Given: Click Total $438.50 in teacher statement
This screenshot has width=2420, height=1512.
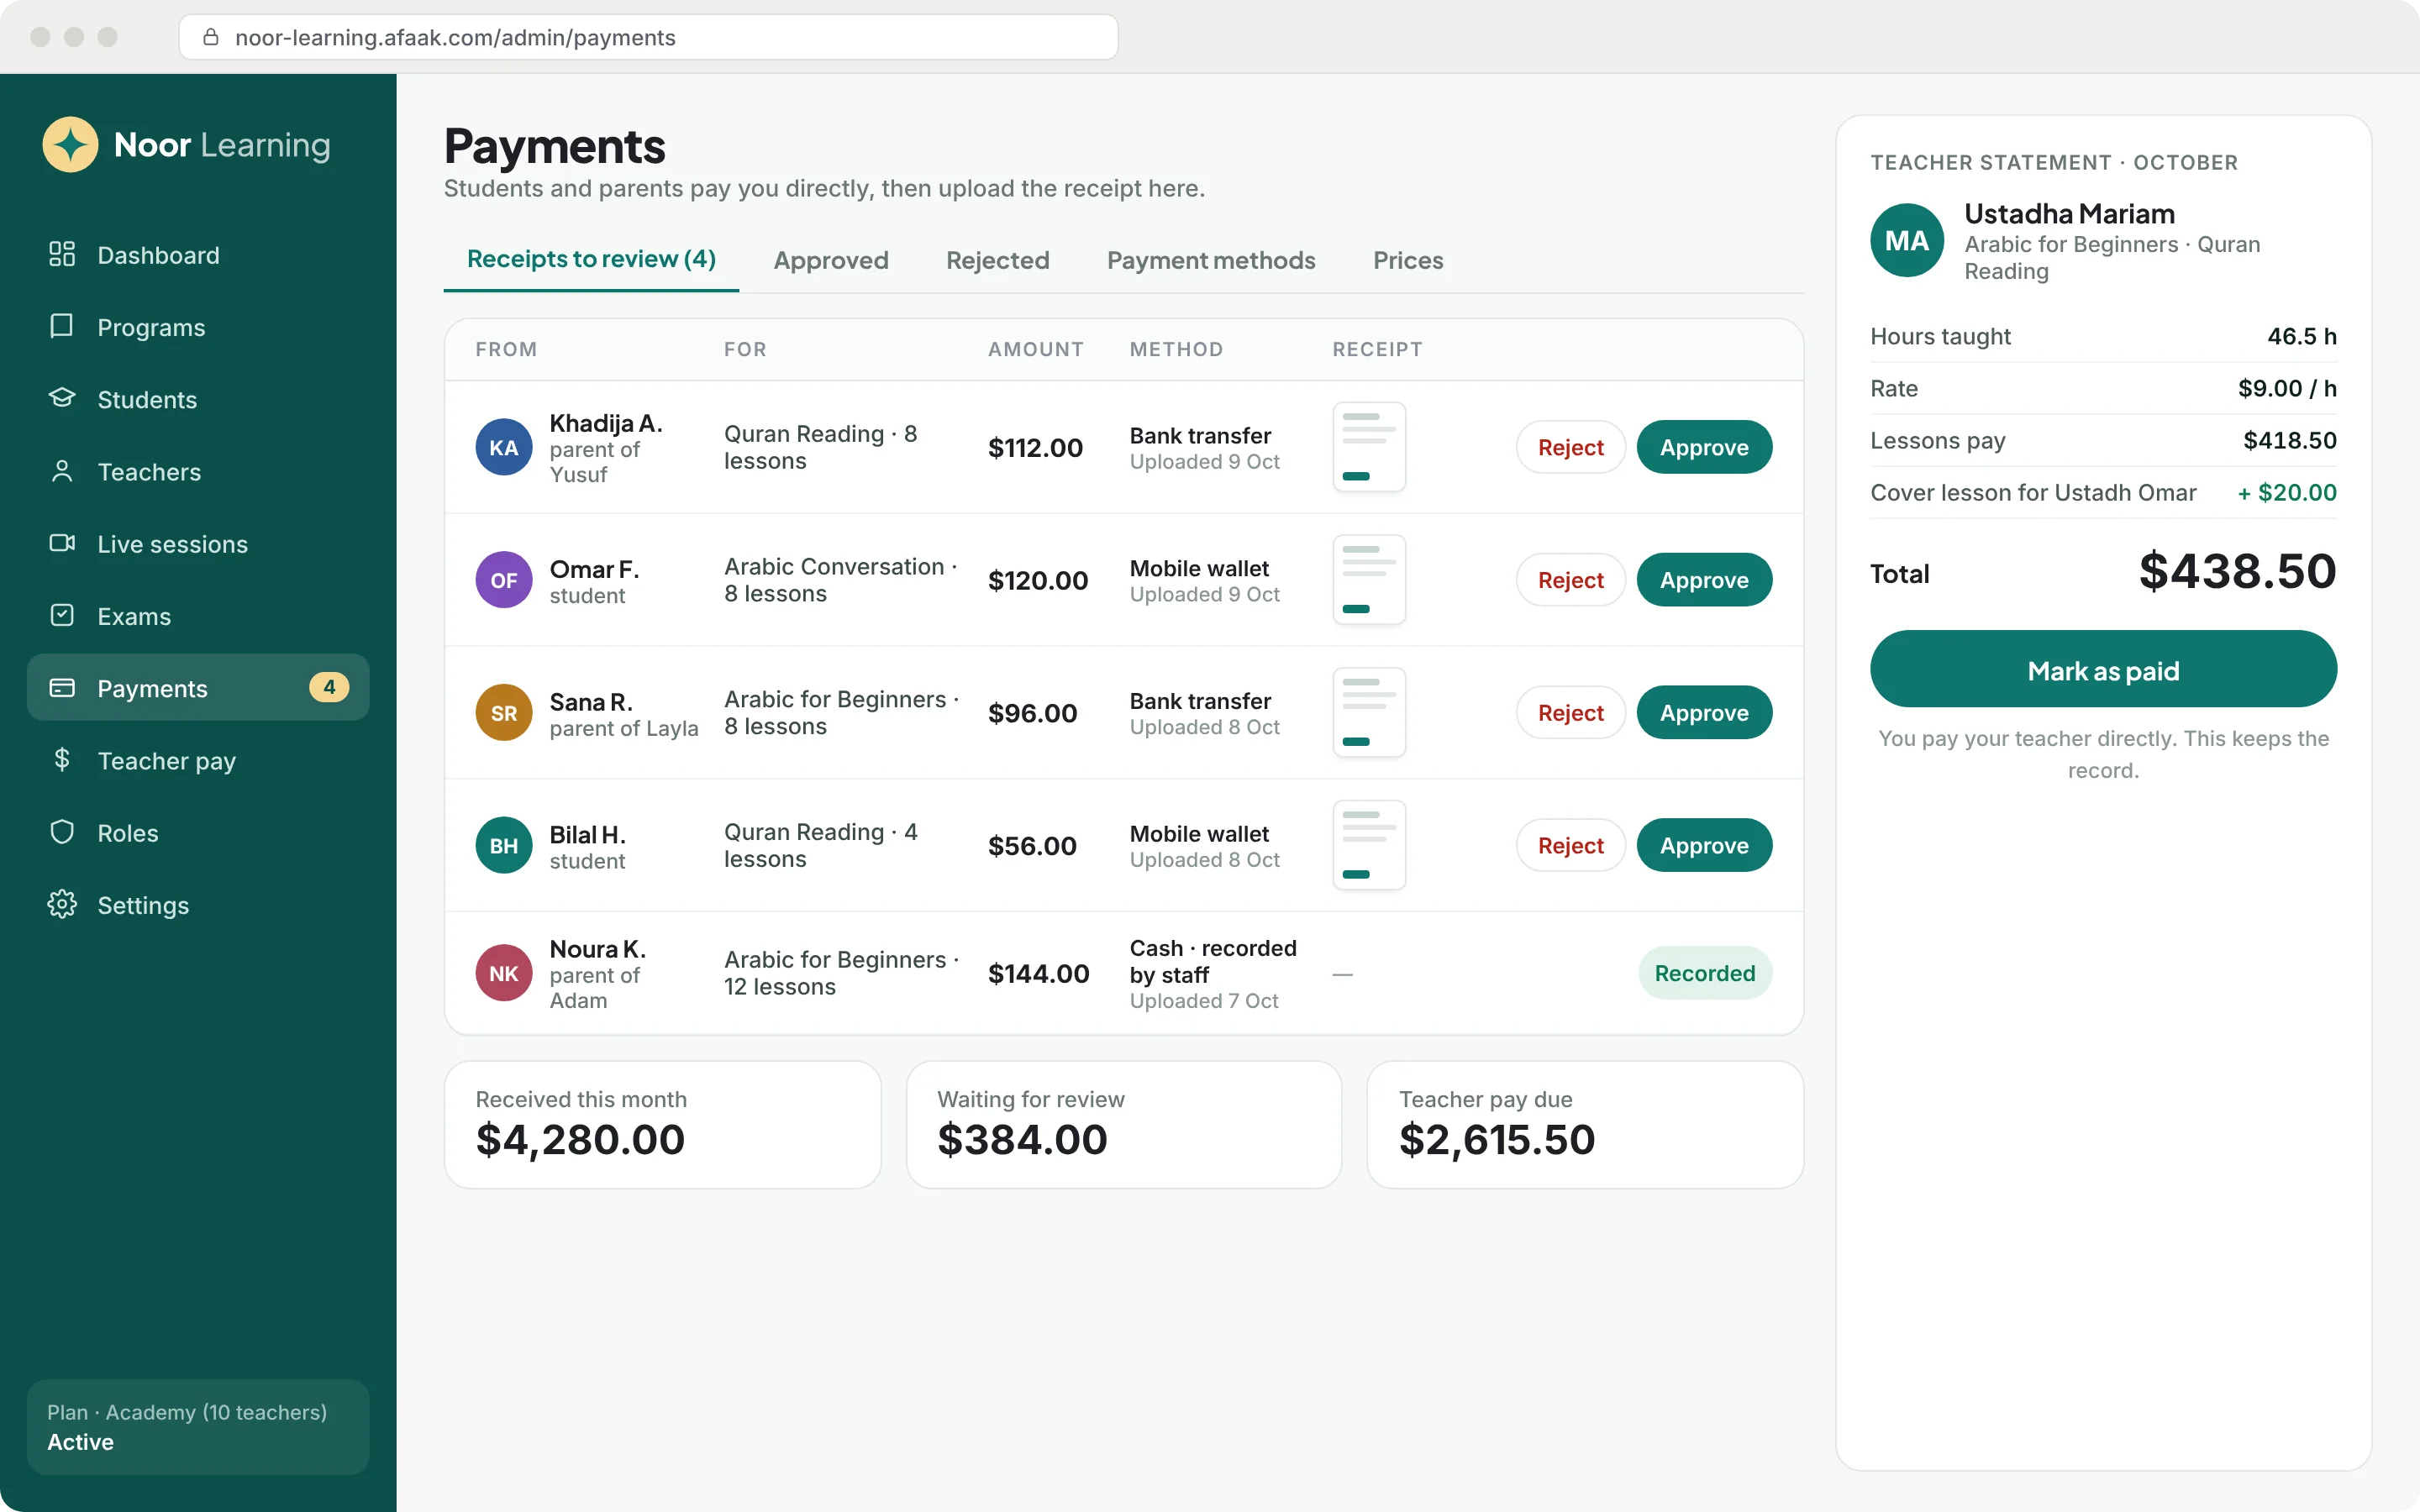Looking at the screenshot, I should pos(2103,572).
